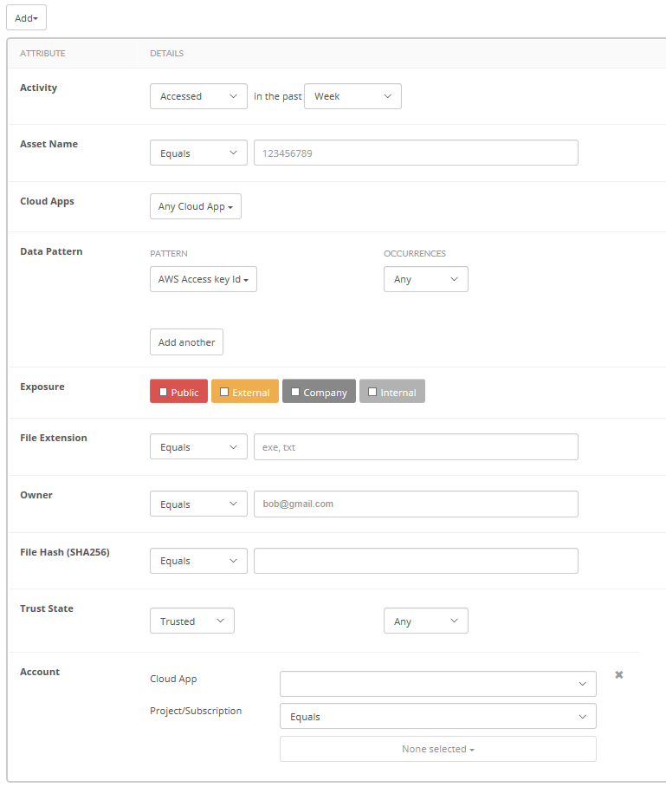Click the Add another pattern button

tap(186, 342)
